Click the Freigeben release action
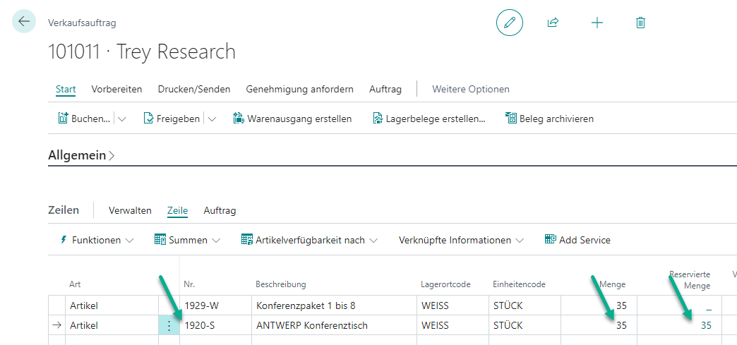Image resolution: width=737 pixels, height=345 pixels. tap(172, 119)
